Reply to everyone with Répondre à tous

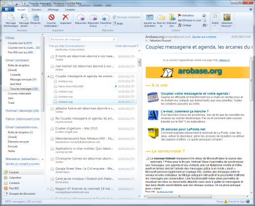[93, 20]
